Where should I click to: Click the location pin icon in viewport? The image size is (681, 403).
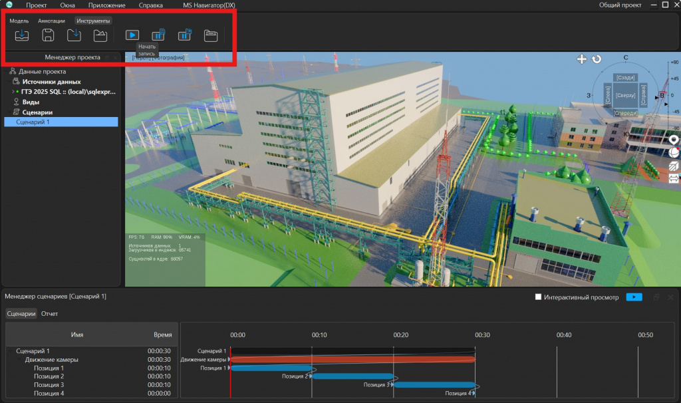(x=674, y=140)
